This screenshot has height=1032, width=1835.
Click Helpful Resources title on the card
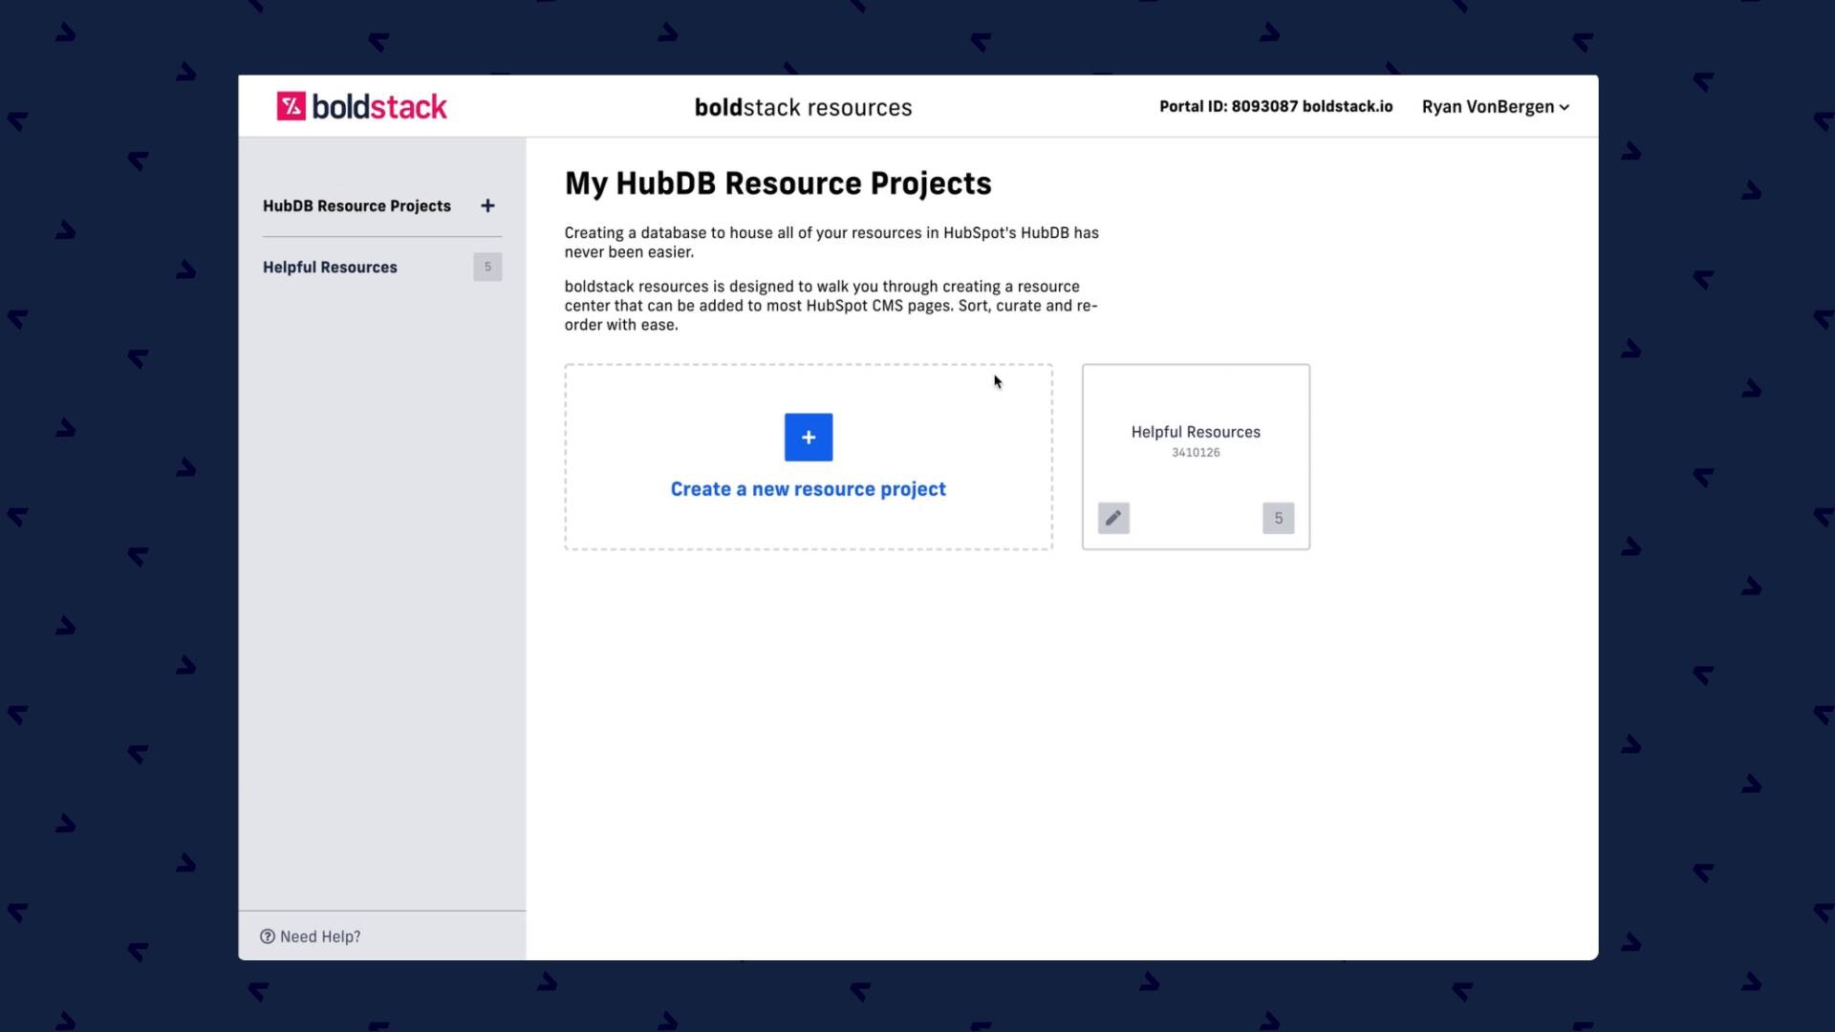tap(1196, 432)
